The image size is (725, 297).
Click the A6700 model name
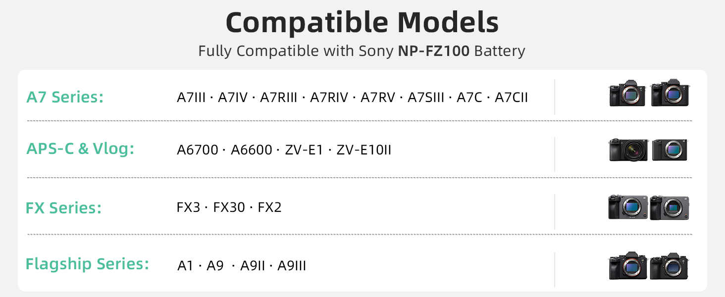(198, 149)
